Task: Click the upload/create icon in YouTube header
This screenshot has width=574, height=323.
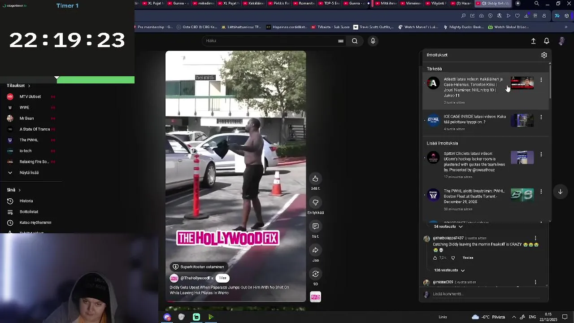Action: pyautogui.click(x=533, y=41)
